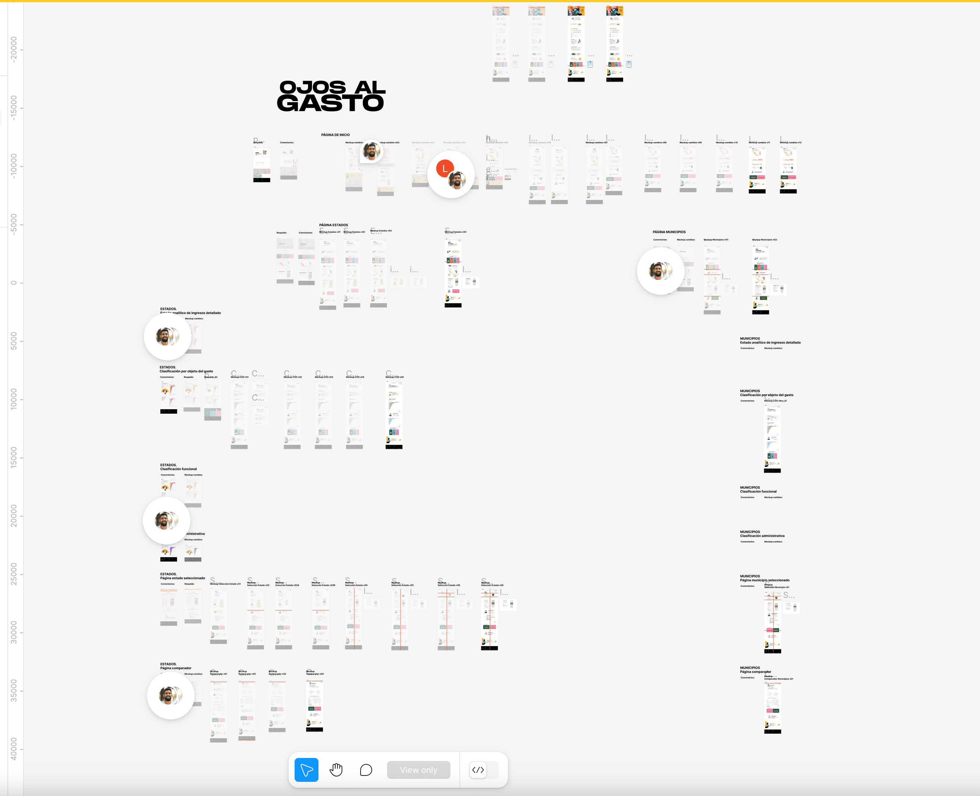Click MUNICIPIOS Clasificación por objeto del gasto heading

click(x=766, y=393)
